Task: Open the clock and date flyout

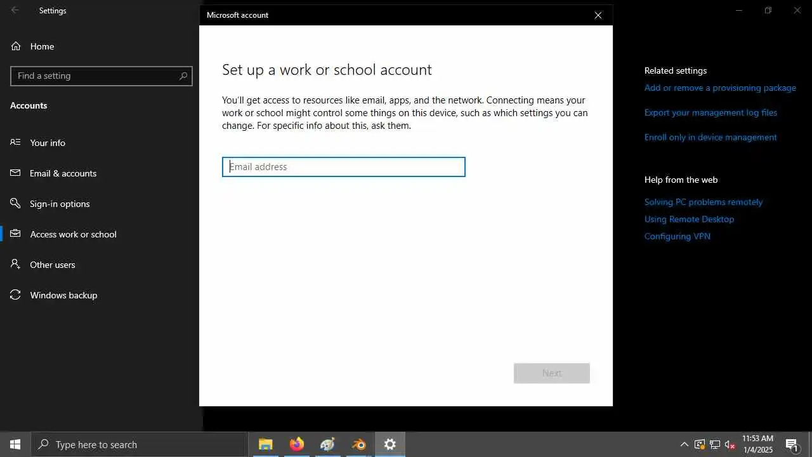Action: coord(757,444)
